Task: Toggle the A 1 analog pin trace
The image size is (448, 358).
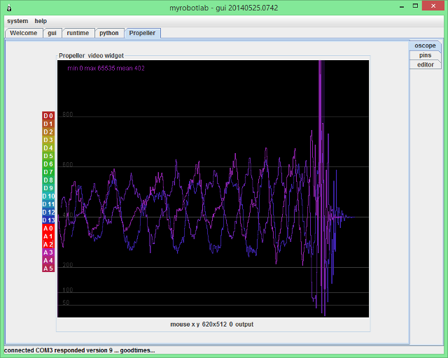Action: pyautogui.click(x=48, y=236)
